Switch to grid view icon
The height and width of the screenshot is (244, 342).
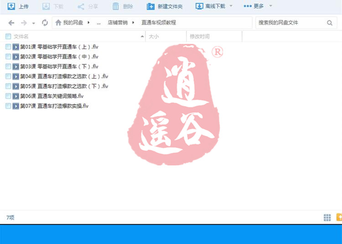point(327,217)
